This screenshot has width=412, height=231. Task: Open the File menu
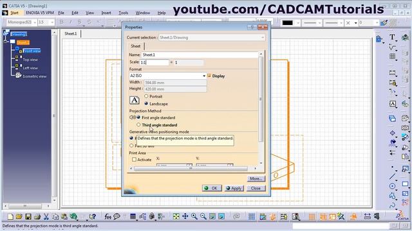[x=61, y=13]
